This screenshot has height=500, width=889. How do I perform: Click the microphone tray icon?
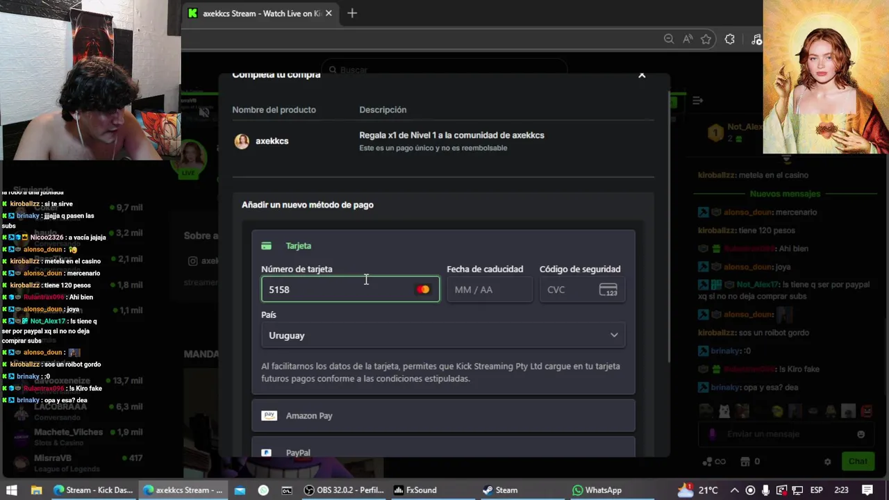[766, 490]
